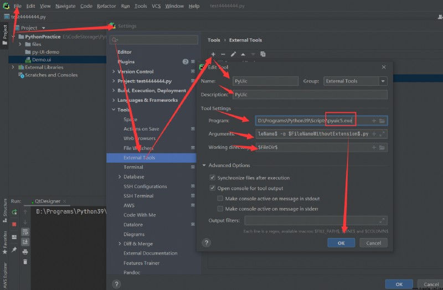Rerun QtDesigner with green rerun icon

click(x=14, y=212)
